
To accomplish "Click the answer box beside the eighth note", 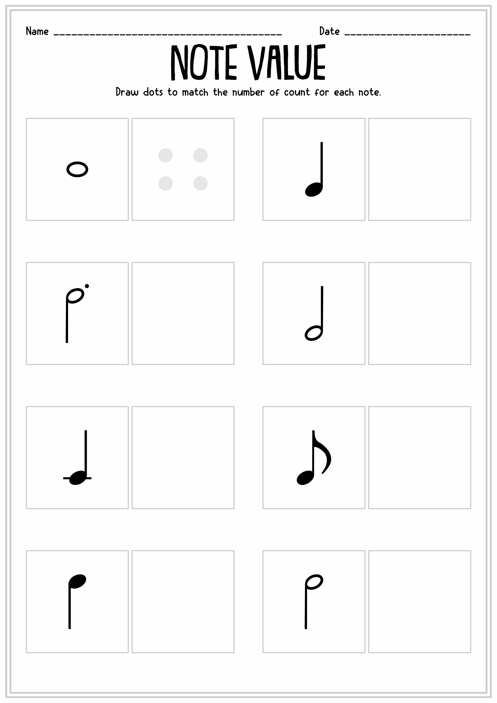I will pyautogui.click(x=419, y=457).
